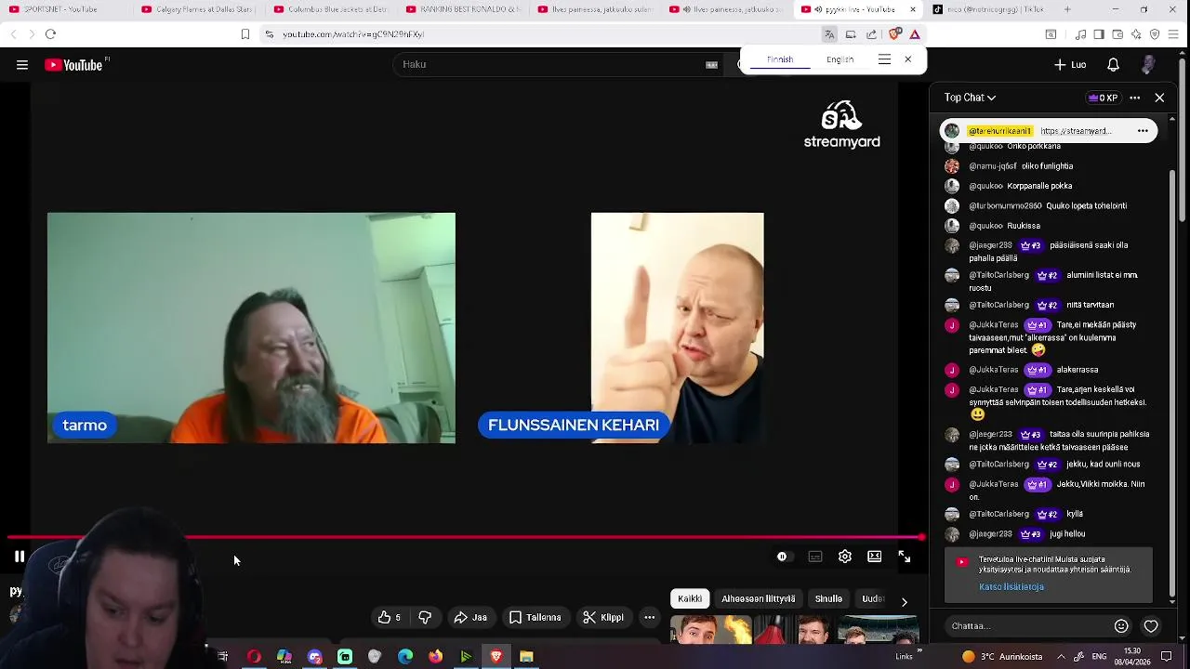Click the Luo create button
Screen dimensions: 1190x669
[x=1069, y=65]
